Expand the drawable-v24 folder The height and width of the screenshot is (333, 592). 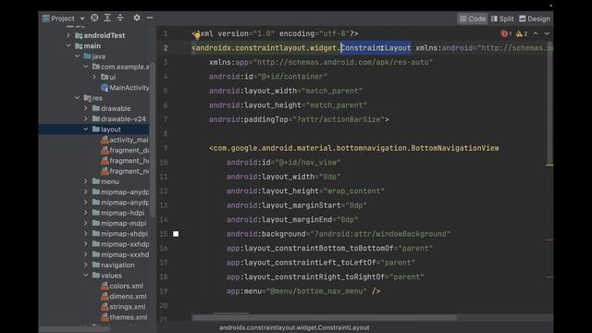pos(86,118)
